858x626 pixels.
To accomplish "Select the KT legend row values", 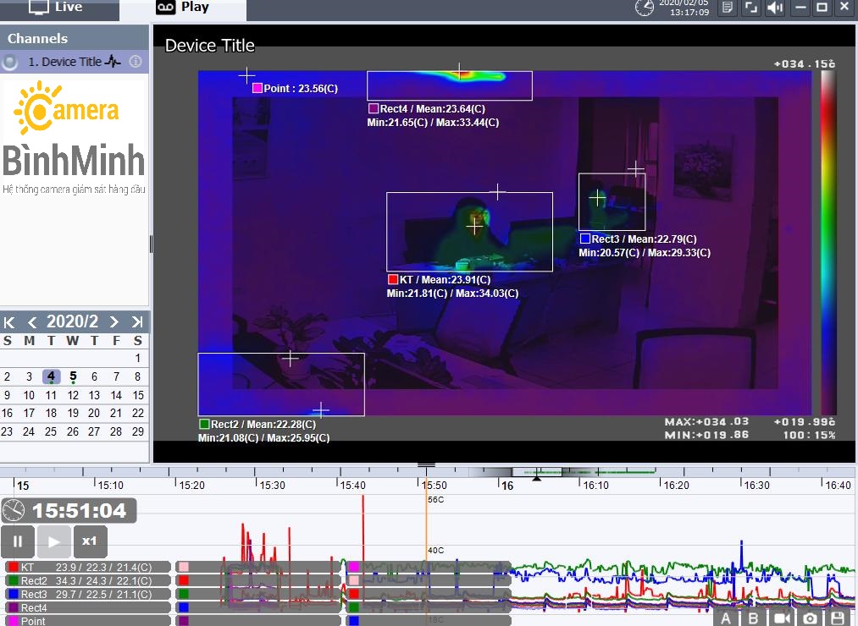I will tap(103, 568).
